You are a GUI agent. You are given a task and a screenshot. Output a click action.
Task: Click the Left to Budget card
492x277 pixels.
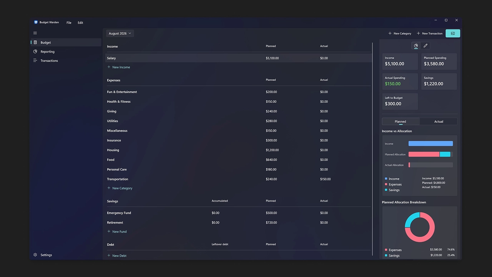tap(400, 102)
